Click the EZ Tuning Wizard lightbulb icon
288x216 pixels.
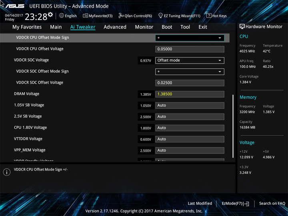160,16
